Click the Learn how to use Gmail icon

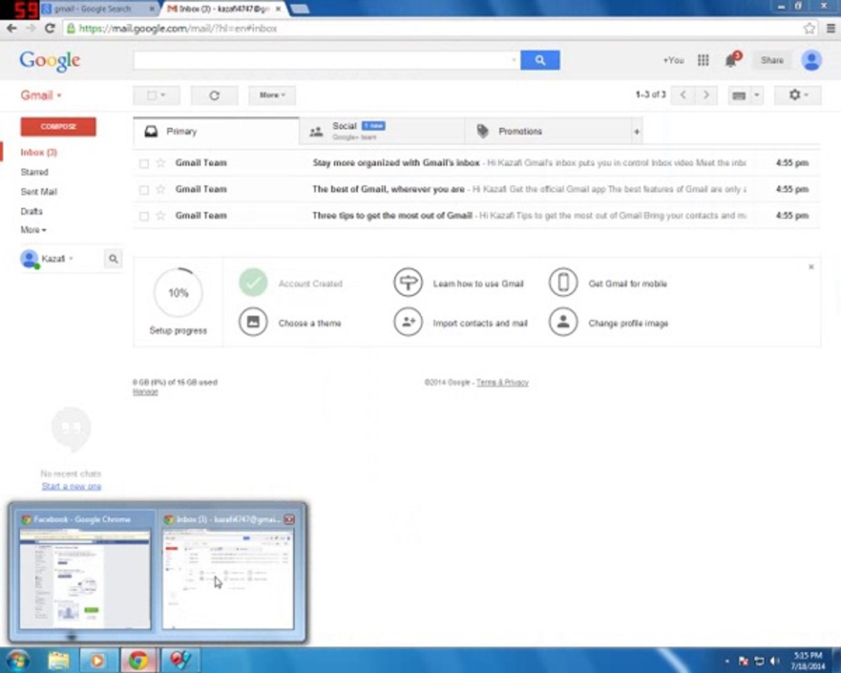click(x=408, y=283)
